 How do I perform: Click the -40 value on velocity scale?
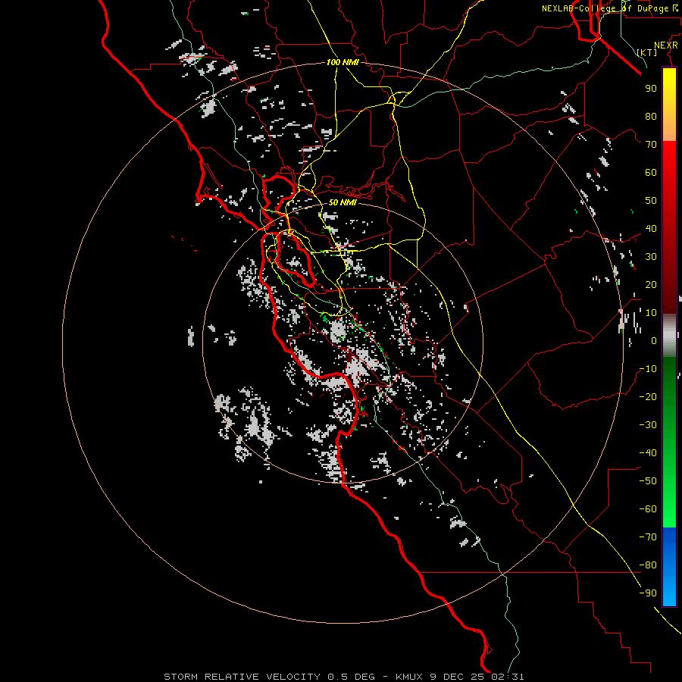coord(648,453)
